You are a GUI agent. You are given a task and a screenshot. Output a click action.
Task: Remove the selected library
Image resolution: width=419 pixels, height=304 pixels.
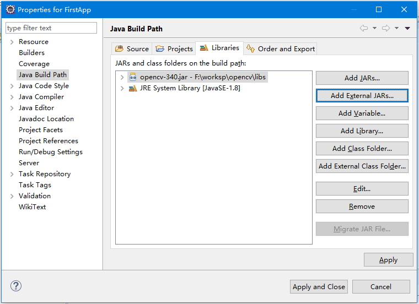[362, 207]
